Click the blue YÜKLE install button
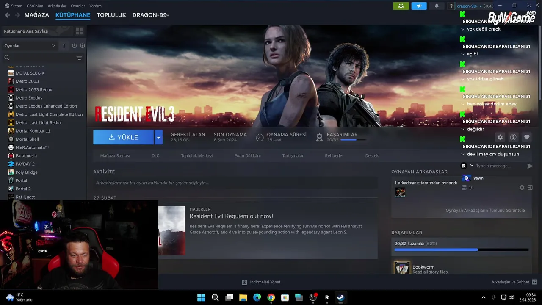The width and height of the screenshot is (542, 305). [x=123, y=137]
